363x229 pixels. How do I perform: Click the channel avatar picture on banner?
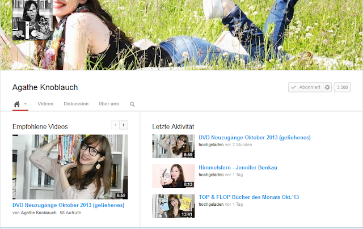(32, 20)
